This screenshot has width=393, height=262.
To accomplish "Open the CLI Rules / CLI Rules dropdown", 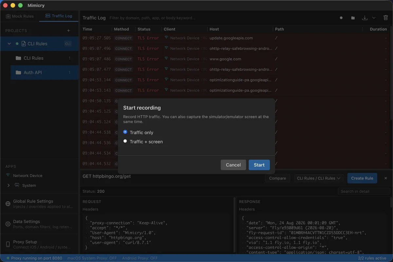I will point(318,178).
